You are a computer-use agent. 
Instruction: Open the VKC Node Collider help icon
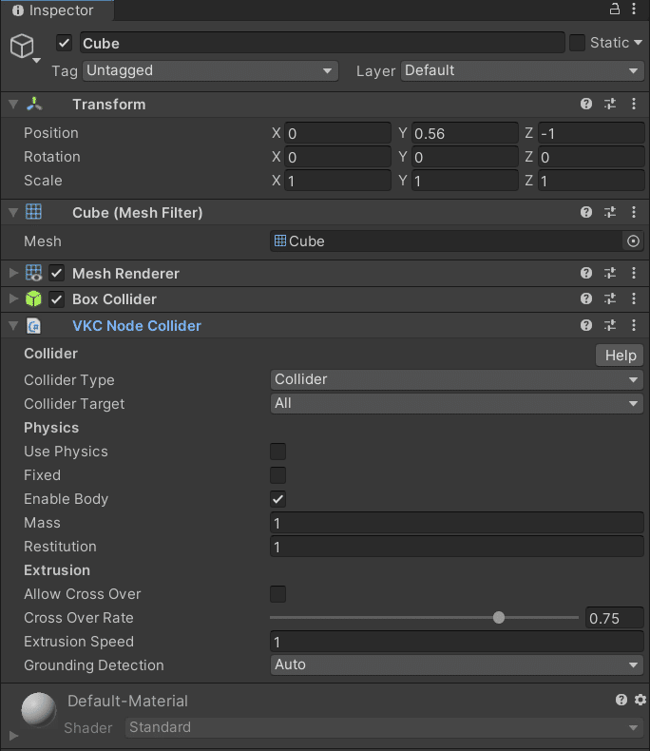tap(586, 326)
